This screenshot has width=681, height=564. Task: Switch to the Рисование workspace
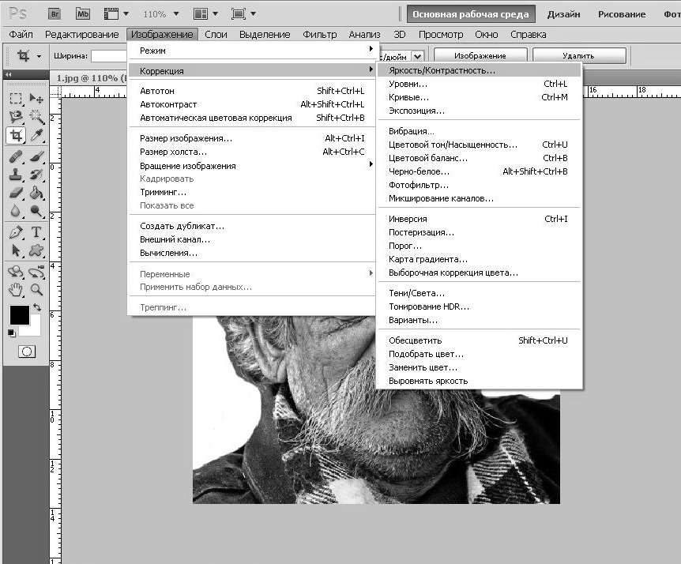coord(622,14)
